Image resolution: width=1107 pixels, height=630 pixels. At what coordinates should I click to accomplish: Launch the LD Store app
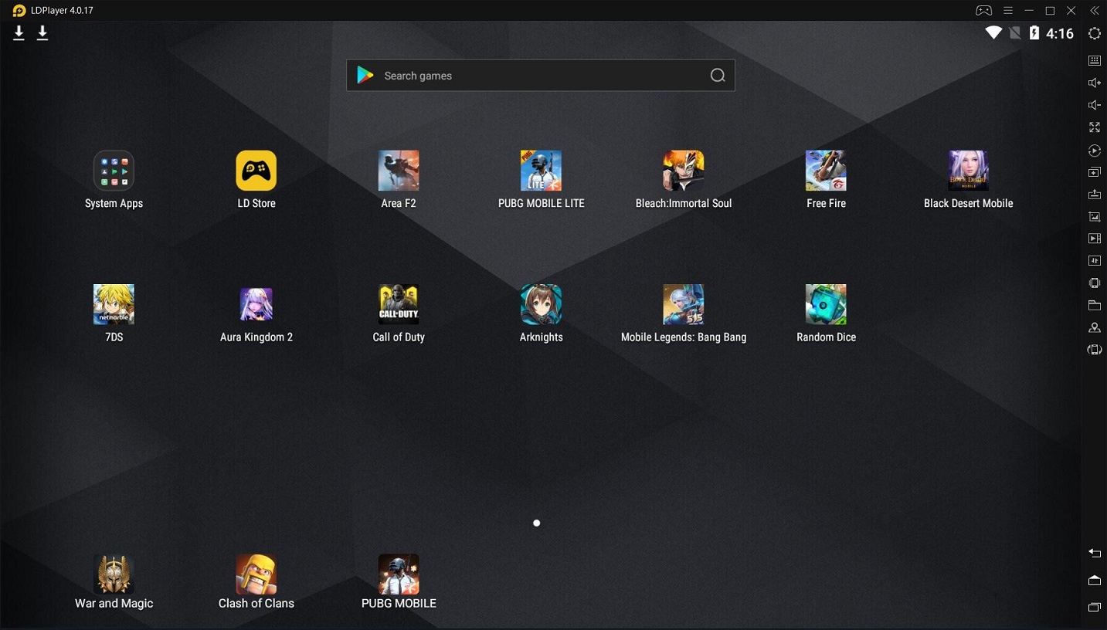coord(256,171)
